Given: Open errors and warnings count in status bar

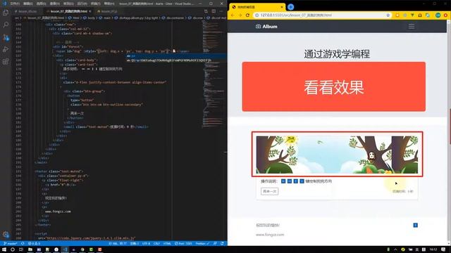Looking at the screenshot, I should tap(34, 244).
